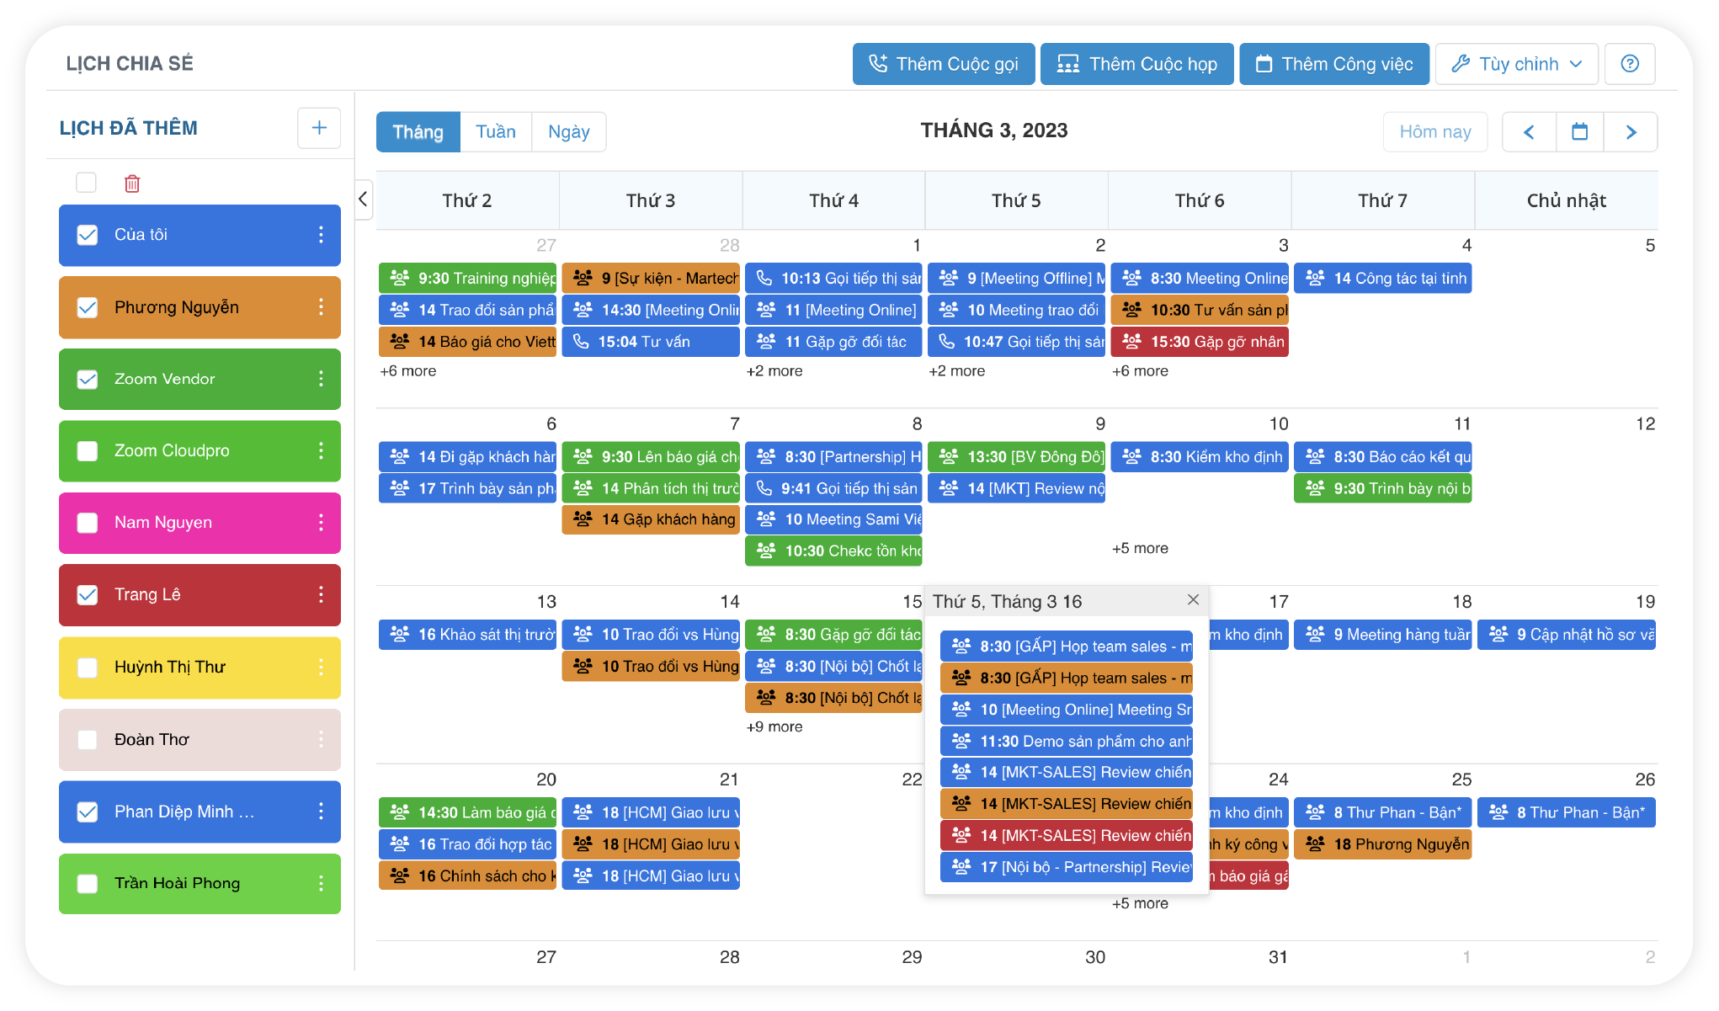This screenshot has width=1719, height=1011.
Task: Enable the Nam Nguyen calendar checkbox
Action: [88, 523]
